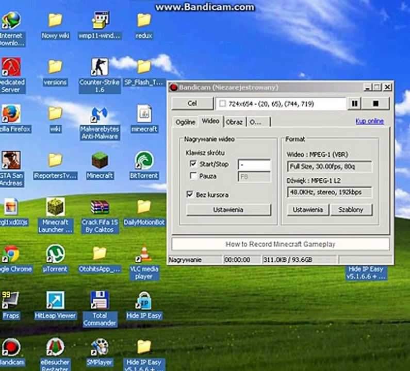Open the iReportersTv folder
Screen dimensions: 410x371
coord(55,160)
